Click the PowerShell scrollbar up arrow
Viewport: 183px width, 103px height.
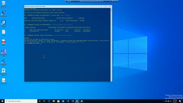click(x=111, y=9)
